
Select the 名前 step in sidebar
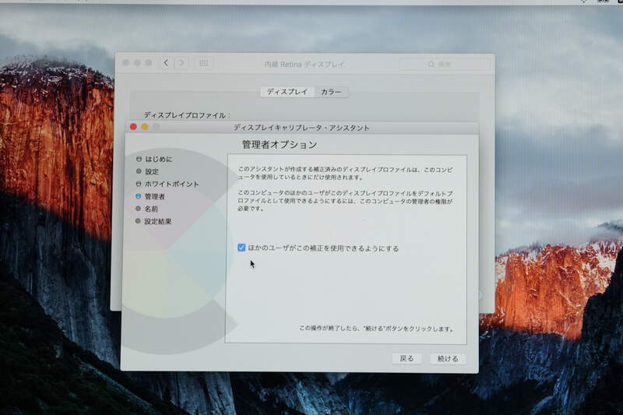tap(147, 209)
